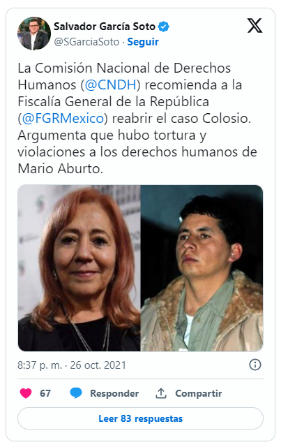Viewport: 281px width, 447px height.
Task: Click the X logo icon
Action: point(255,26)
